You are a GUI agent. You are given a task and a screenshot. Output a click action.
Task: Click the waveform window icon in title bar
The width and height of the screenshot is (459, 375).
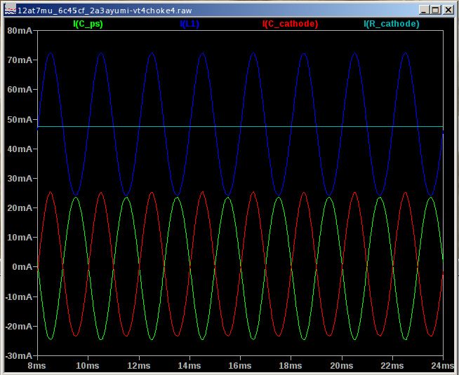tap(11, 11)
